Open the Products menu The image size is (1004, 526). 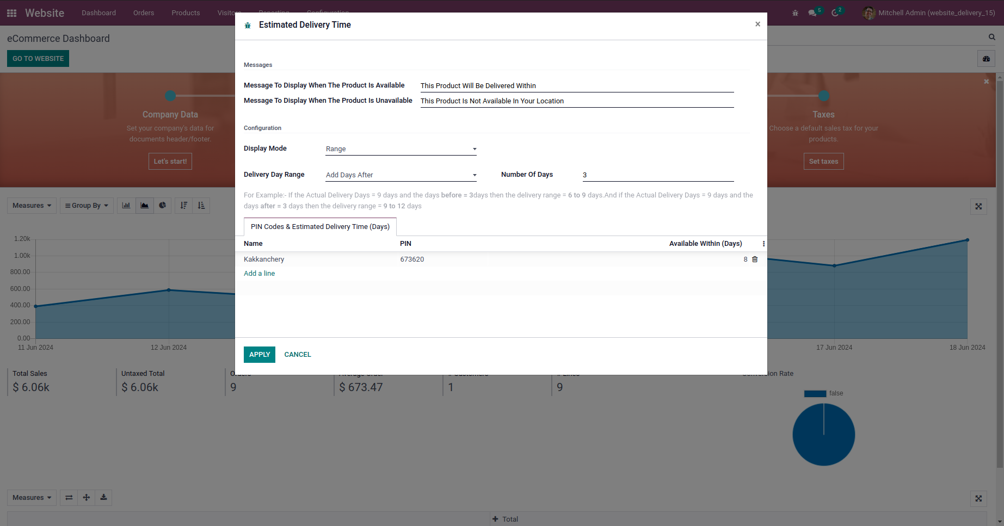click(x=186, y=13)
